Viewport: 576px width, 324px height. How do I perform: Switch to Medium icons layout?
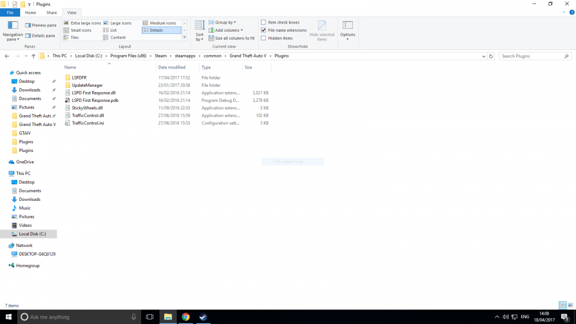tap(160, 23)
